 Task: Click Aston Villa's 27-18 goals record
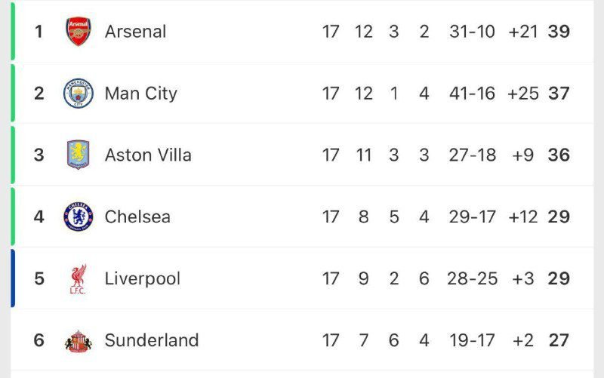tap(473, 155)
